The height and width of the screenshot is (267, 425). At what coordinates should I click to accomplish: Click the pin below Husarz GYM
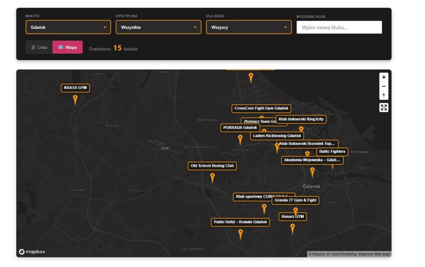(x=293, y=228)
